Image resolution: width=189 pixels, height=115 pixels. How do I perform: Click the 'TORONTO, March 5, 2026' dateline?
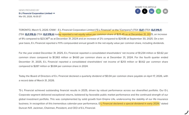33,30
